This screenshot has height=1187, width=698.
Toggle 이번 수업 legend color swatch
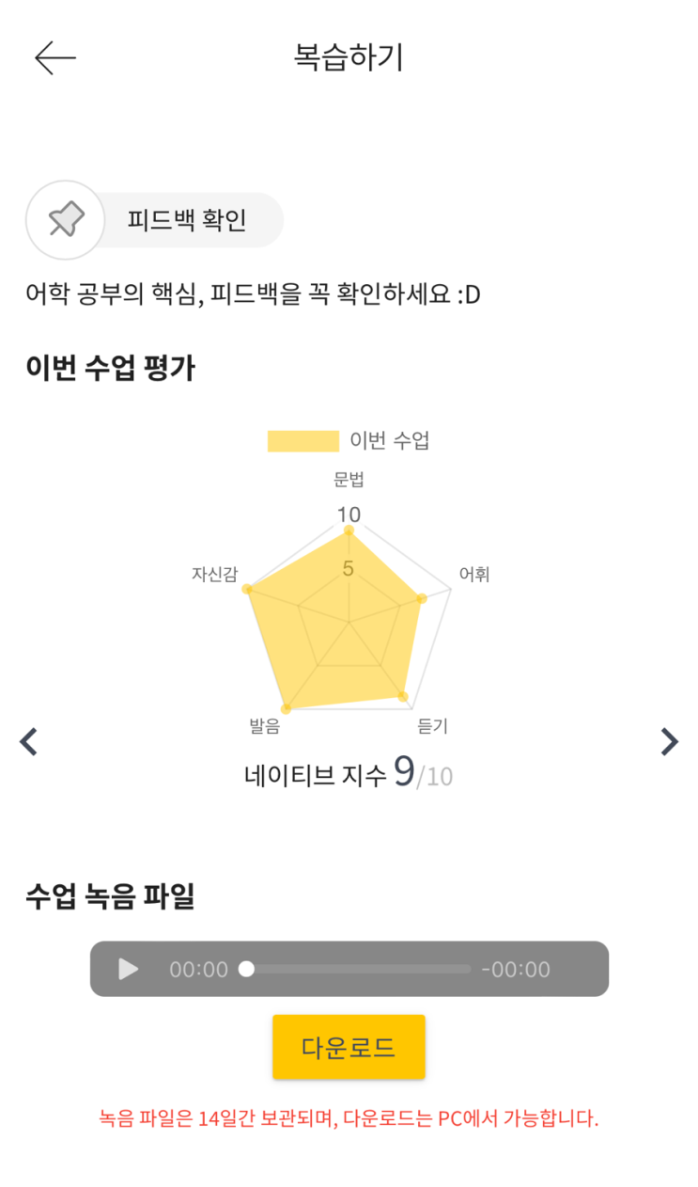point(302,441)
